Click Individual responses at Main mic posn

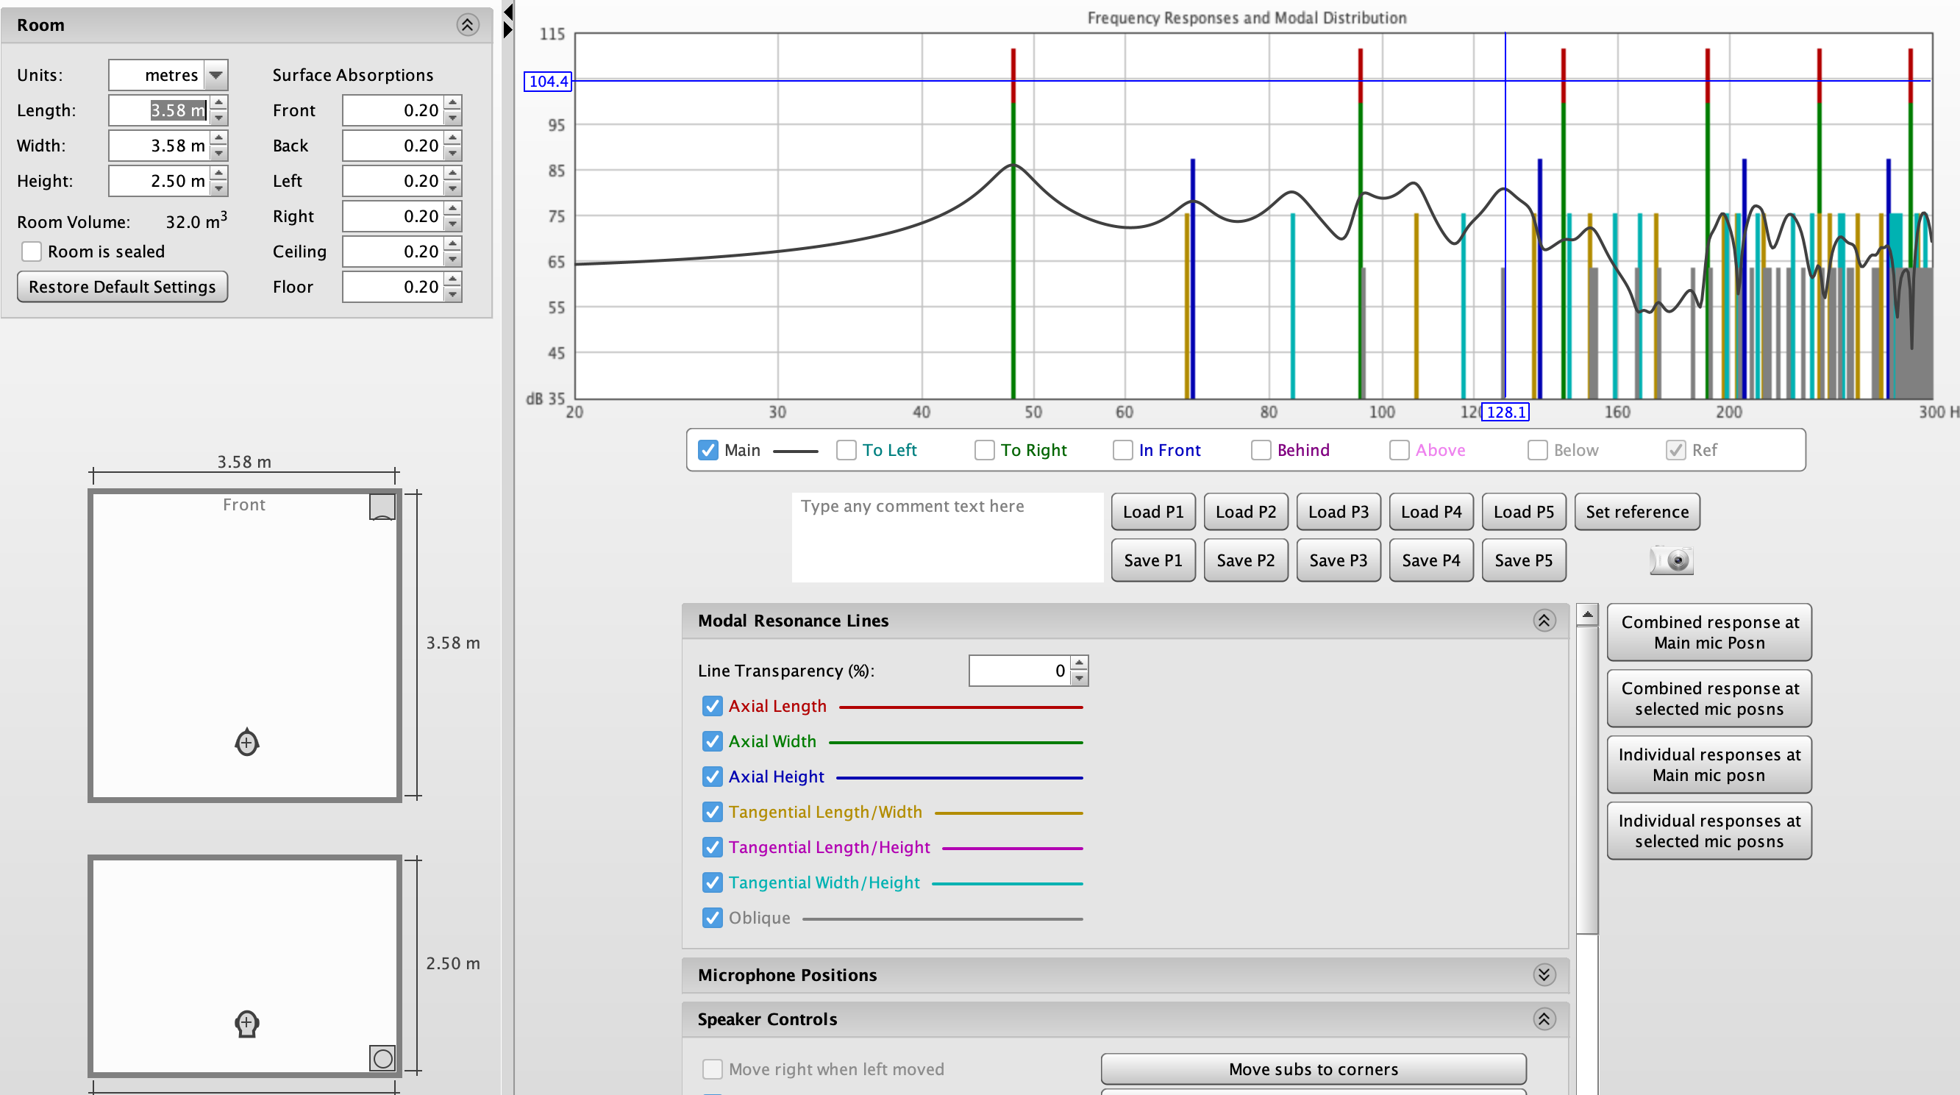click(x=1709, y=765)
